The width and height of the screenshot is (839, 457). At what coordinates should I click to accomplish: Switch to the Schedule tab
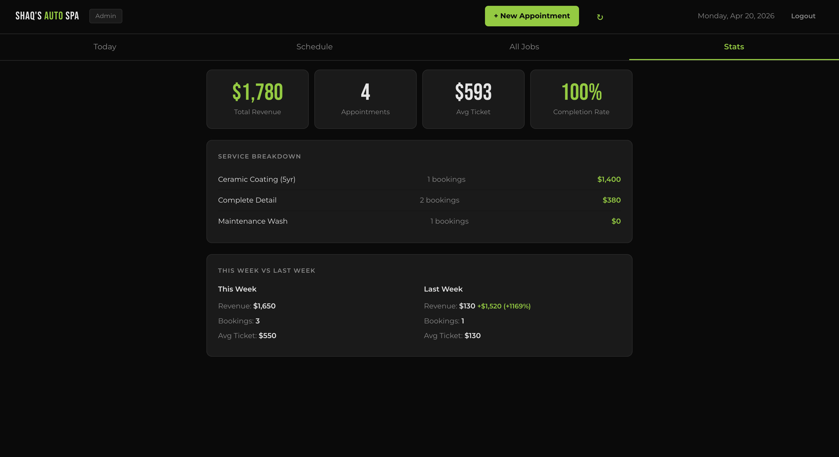315,47
